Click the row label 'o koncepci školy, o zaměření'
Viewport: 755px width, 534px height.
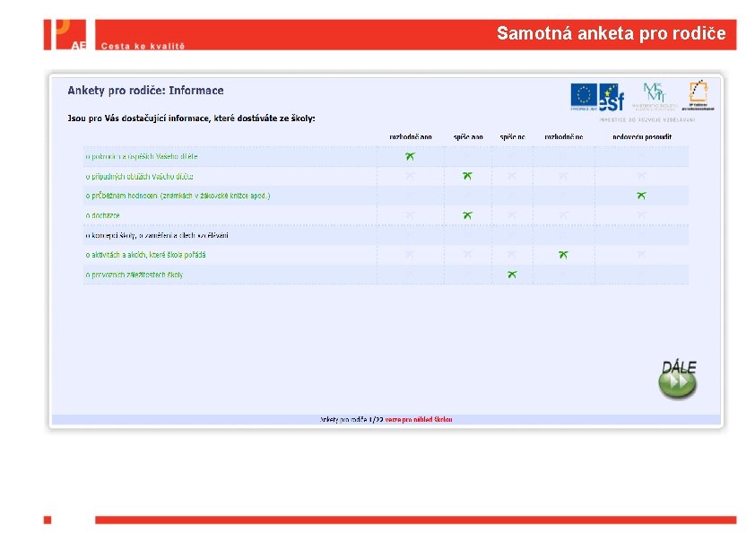pyautogui.click(x=157, y=235)
